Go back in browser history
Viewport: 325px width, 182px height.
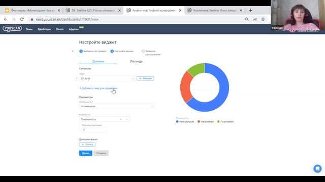[x=6, y=19]
